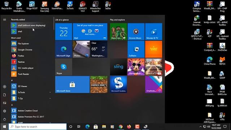Launch Microsoft Edge tile
The height and width of the screenshot is (130, 231).
(x=64, y=49)
